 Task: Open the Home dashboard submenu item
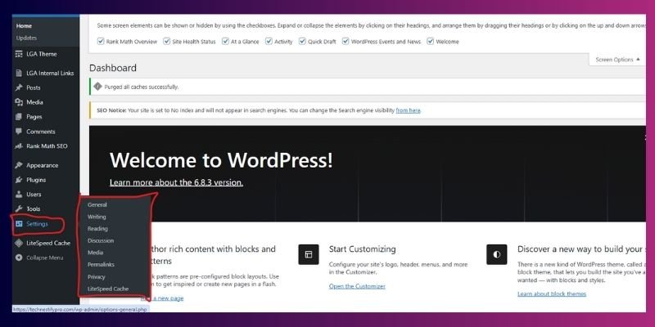point(24,26)
